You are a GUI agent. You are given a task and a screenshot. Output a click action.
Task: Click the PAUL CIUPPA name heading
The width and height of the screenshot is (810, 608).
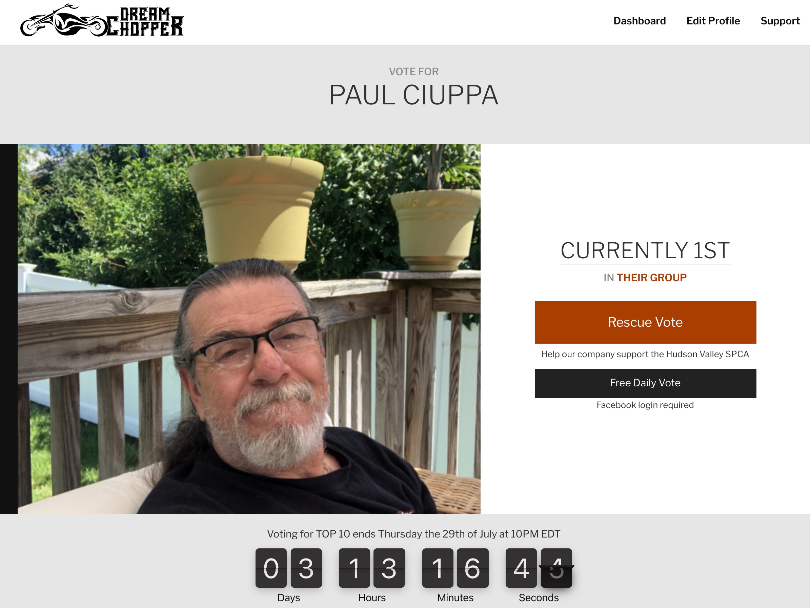tap(413, 95)
